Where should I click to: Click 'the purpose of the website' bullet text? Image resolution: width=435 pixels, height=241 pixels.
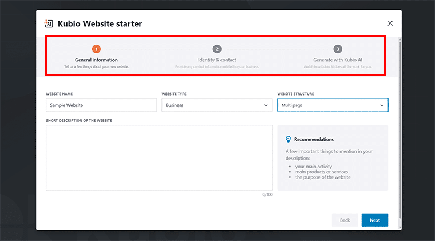point(323,177)
